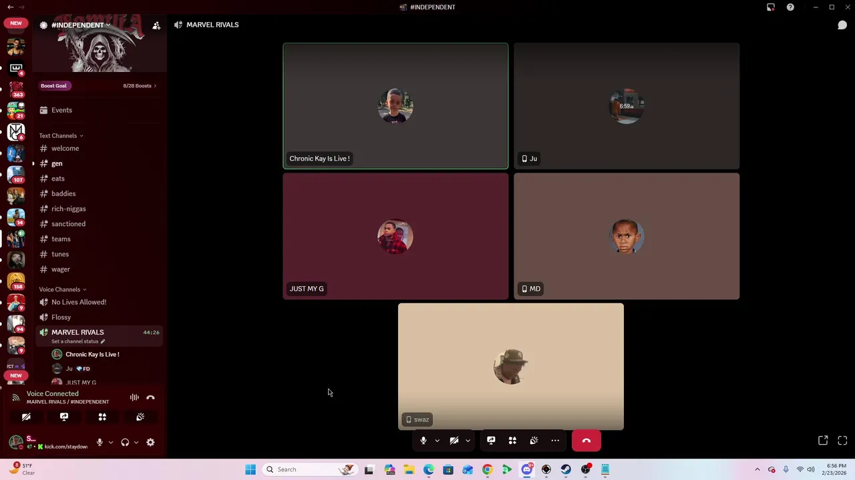Disconnect with the red hang-up button
855x480 pixels.
pos(586,441)
